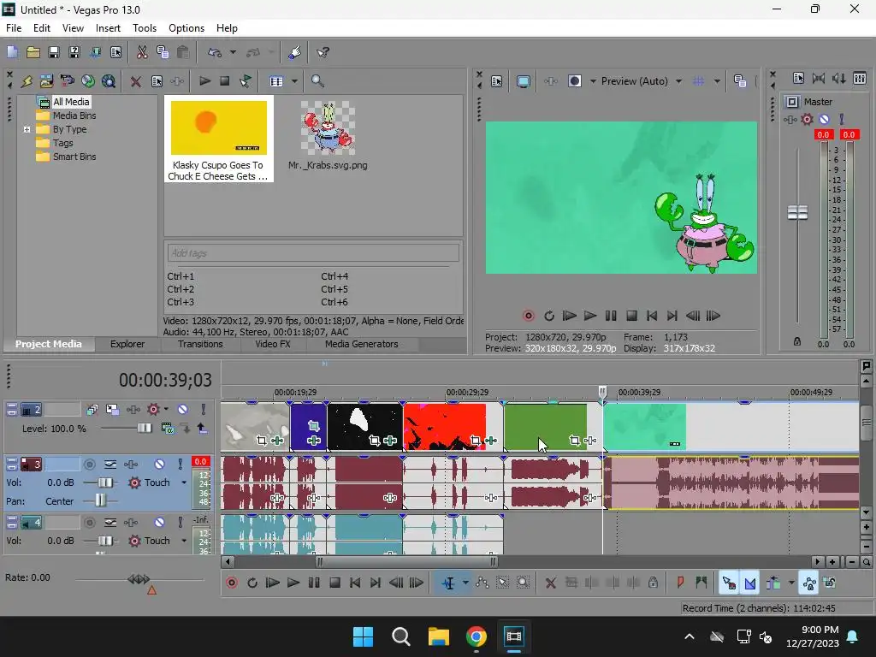Select the Smart Bins folder
The image size is (876, 657).
(x=74, y=157)
